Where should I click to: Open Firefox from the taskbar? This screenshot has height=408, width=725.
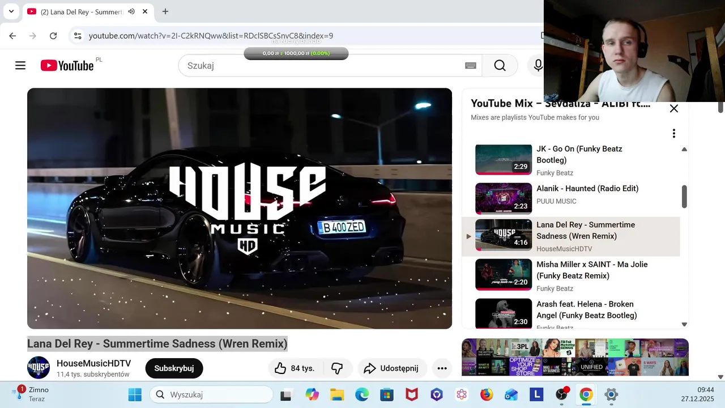click(x=487, y=395)
